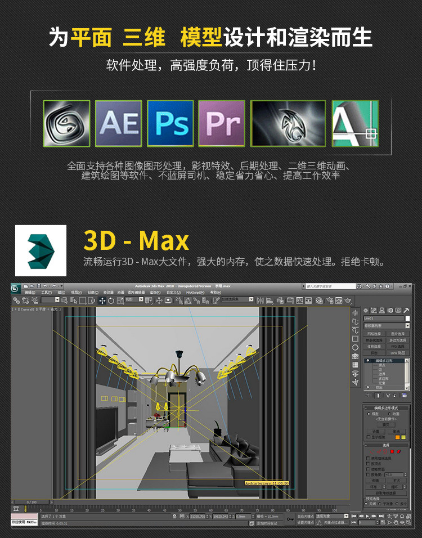Click the Mirror tool icon
Image resolution: width=422 pixels, height=538 pixels.
[x=261, y=301]
